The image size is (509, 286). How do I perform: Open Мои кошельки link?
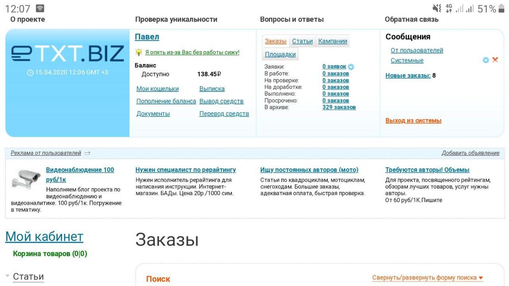[x=157, y=89]
